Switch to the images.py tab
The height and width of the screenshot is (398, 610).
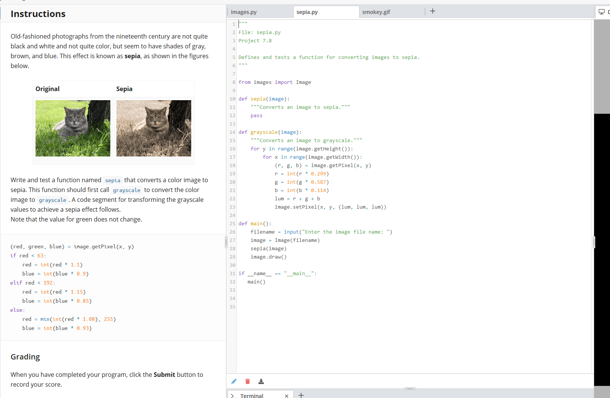[244, 12]
